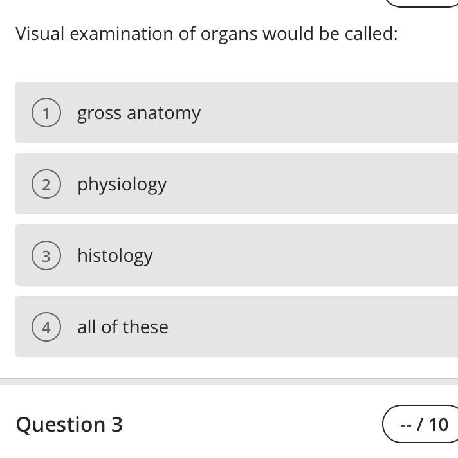458x458 pixels.
Task: Click the 'gross anatomy' answer text
Action: tap(139, 113)
